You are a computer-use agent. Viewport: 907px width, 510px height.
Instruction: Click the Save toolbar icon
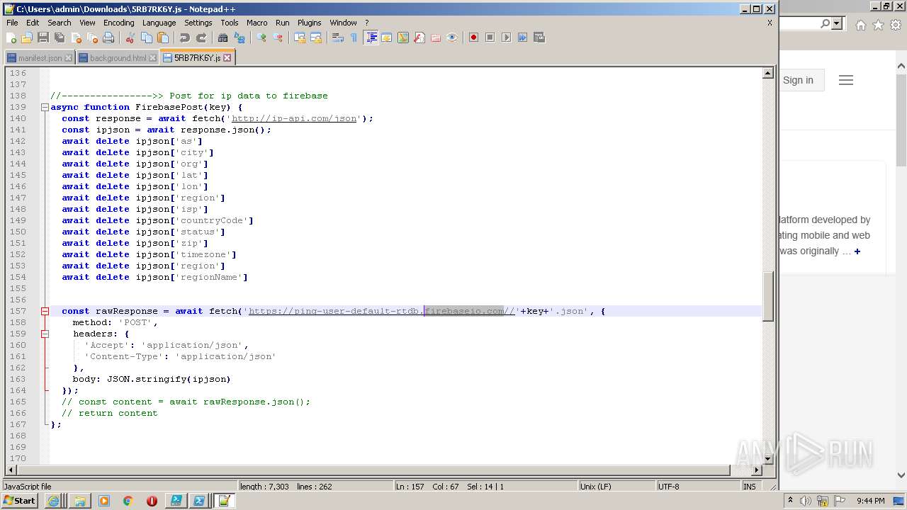click(43, 38)
